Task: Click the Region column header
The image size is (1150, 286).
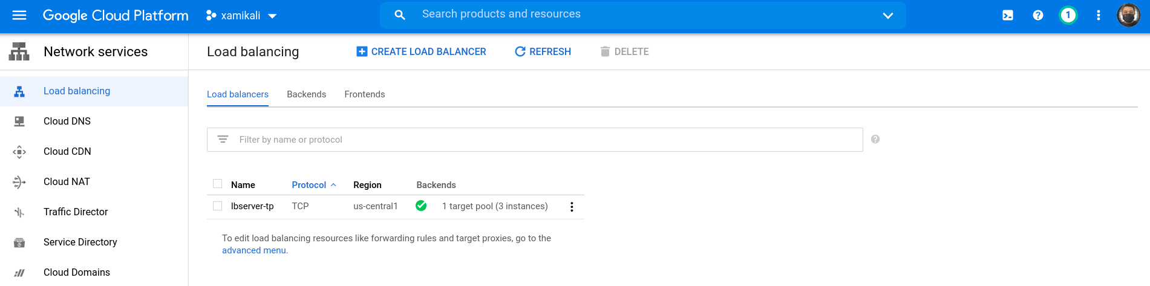Action: click(x=367, y=185)
